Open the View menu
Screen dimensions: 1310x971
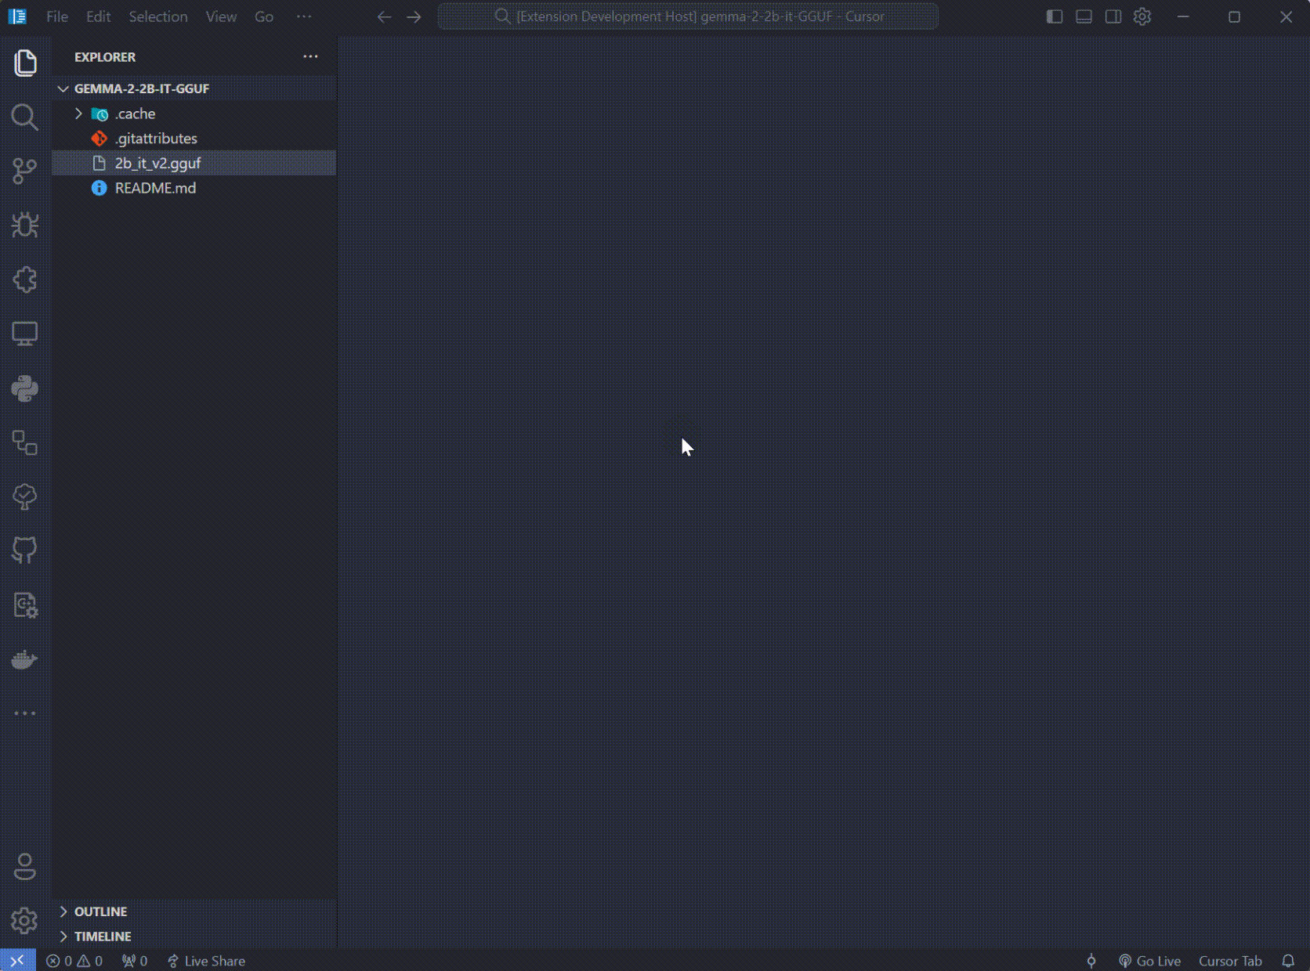coord(221,16)
